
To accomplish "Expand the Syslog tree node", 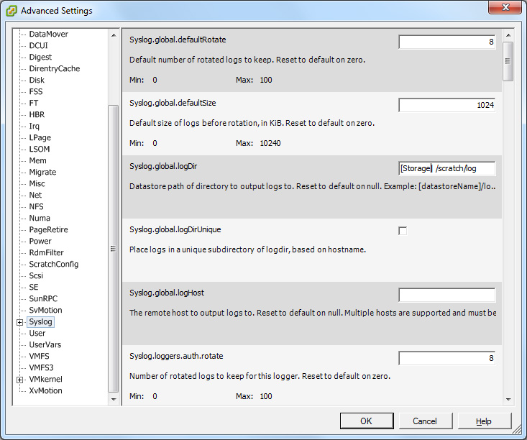I will [x=20, y=322].
